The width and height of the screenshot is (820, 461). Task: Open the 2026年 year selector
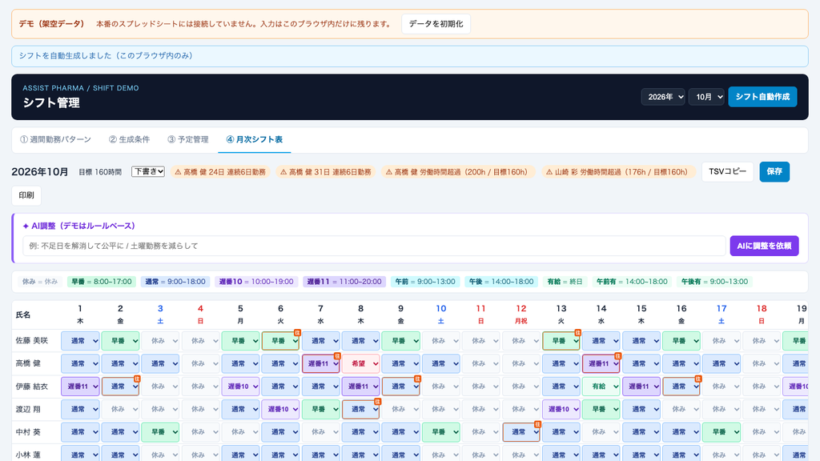point(663,97)
